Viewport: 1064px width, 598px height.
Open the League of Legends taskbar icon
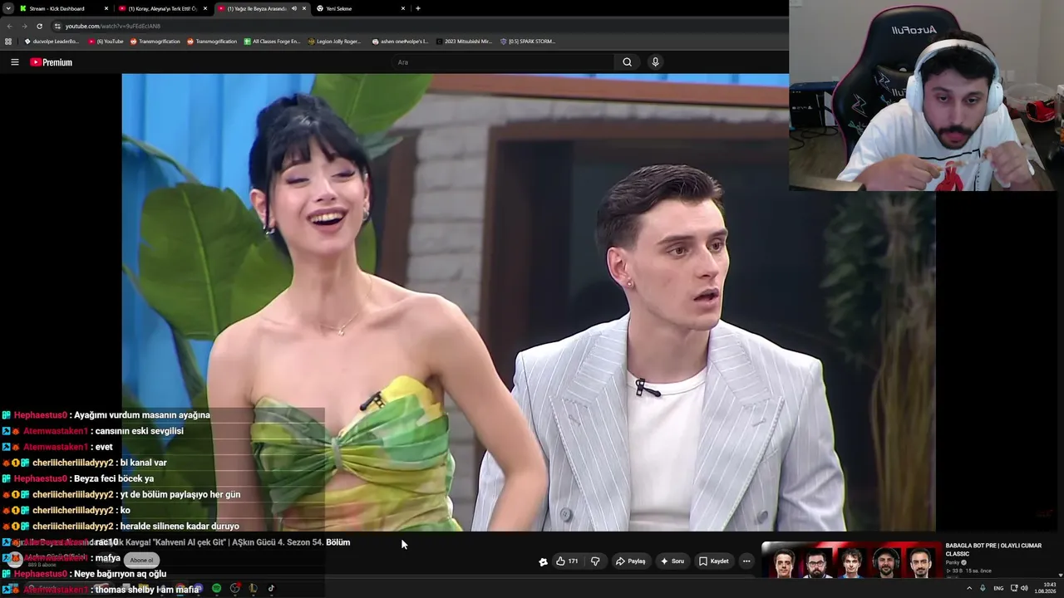253,589
